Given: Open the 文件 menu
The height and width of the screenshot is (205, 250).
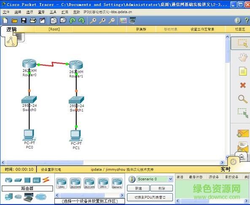Looking at the screenshot, I should pos(6,12).
